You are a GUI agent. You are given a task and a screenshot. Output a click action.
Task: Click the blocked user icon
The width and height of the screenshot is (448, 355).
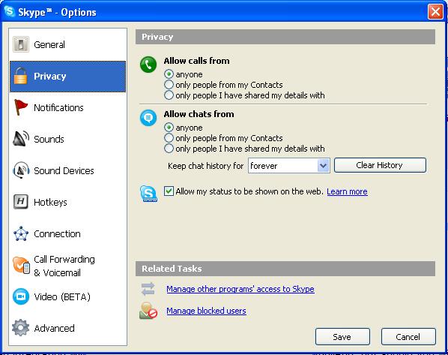pyautogui.click(x=148, y=311)
